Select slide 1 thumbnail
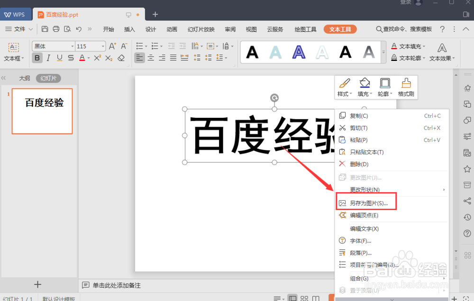Viewport: 474px width, 301px height. pyautogui.click(x=42, y=111)
